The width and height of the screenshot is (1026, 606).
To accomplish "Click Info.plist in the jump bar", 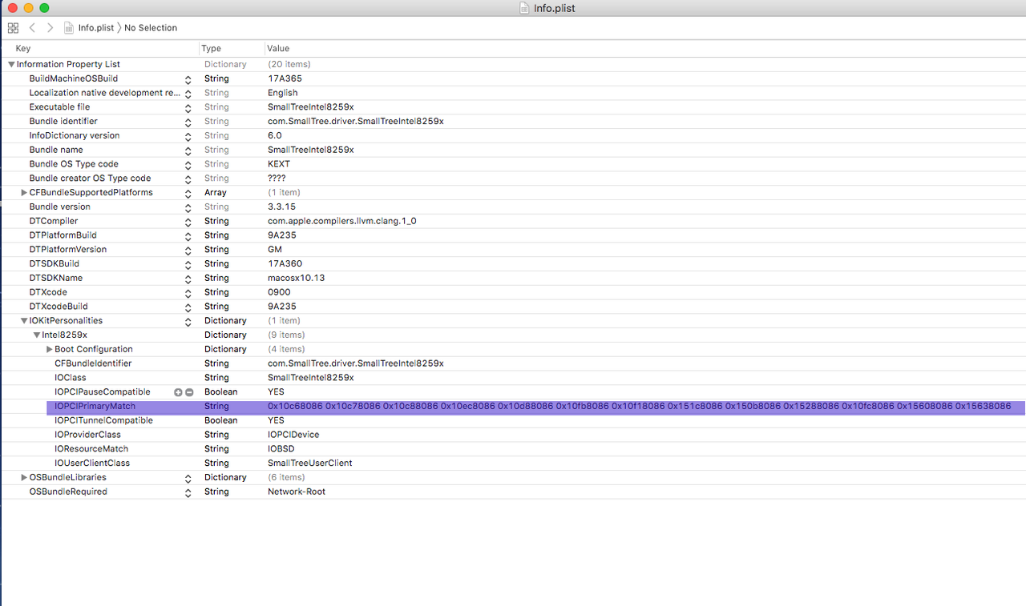I will point(96,28).
